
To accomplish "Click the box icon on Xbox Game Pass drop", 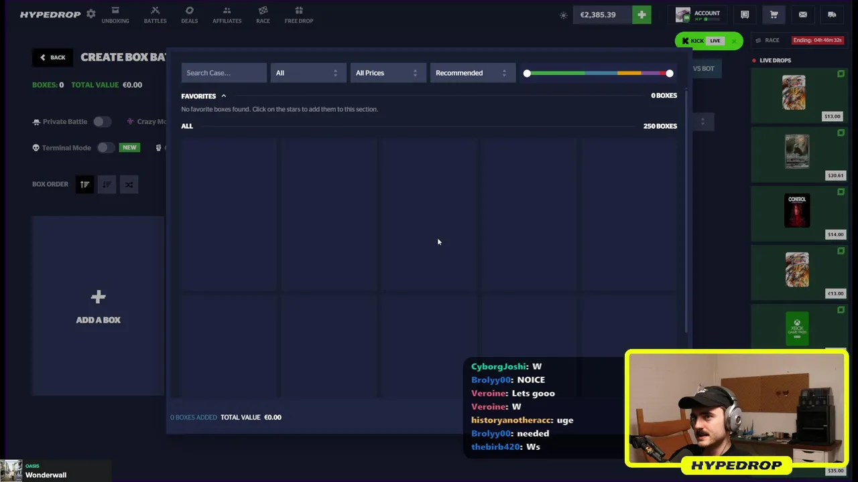I will coord(841,309).
